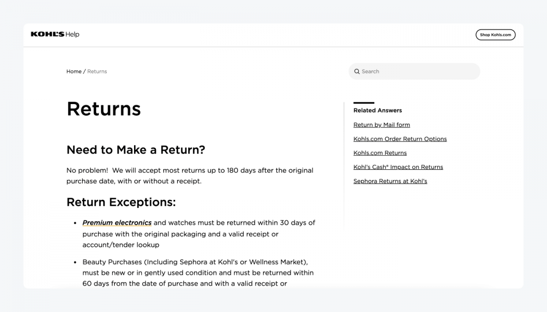This screenshot has width=547, height=312.
Task: Click the large Returns page title
Action: 103,109
